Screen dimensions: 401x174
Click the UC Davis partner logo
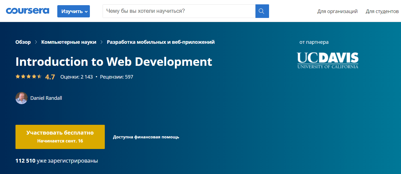[328, 60]
